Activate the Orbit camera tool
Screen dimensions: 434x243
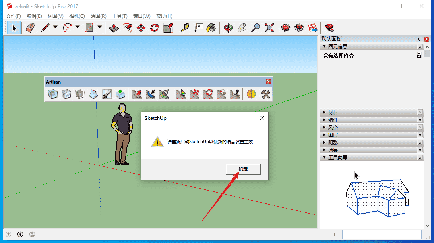229,28
